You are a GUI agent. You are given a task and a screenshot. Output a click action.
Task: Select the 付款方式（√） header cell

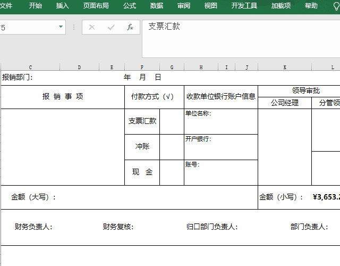point(154,97)
